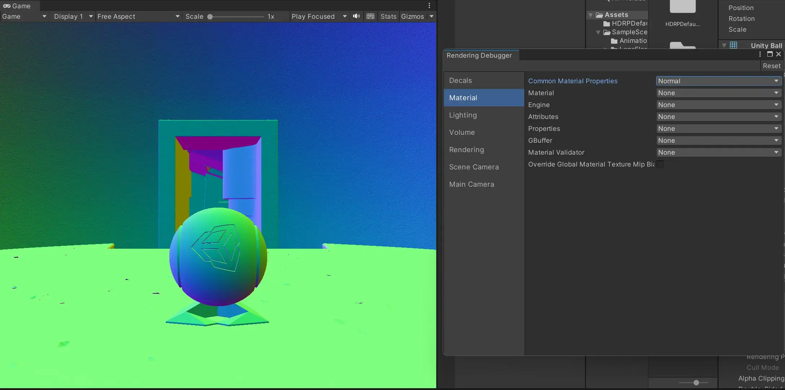Image resolution: width=785 pixels, height=390 pixels.
Task: Toggle Stats overlay in Game view
Action: 389,16
